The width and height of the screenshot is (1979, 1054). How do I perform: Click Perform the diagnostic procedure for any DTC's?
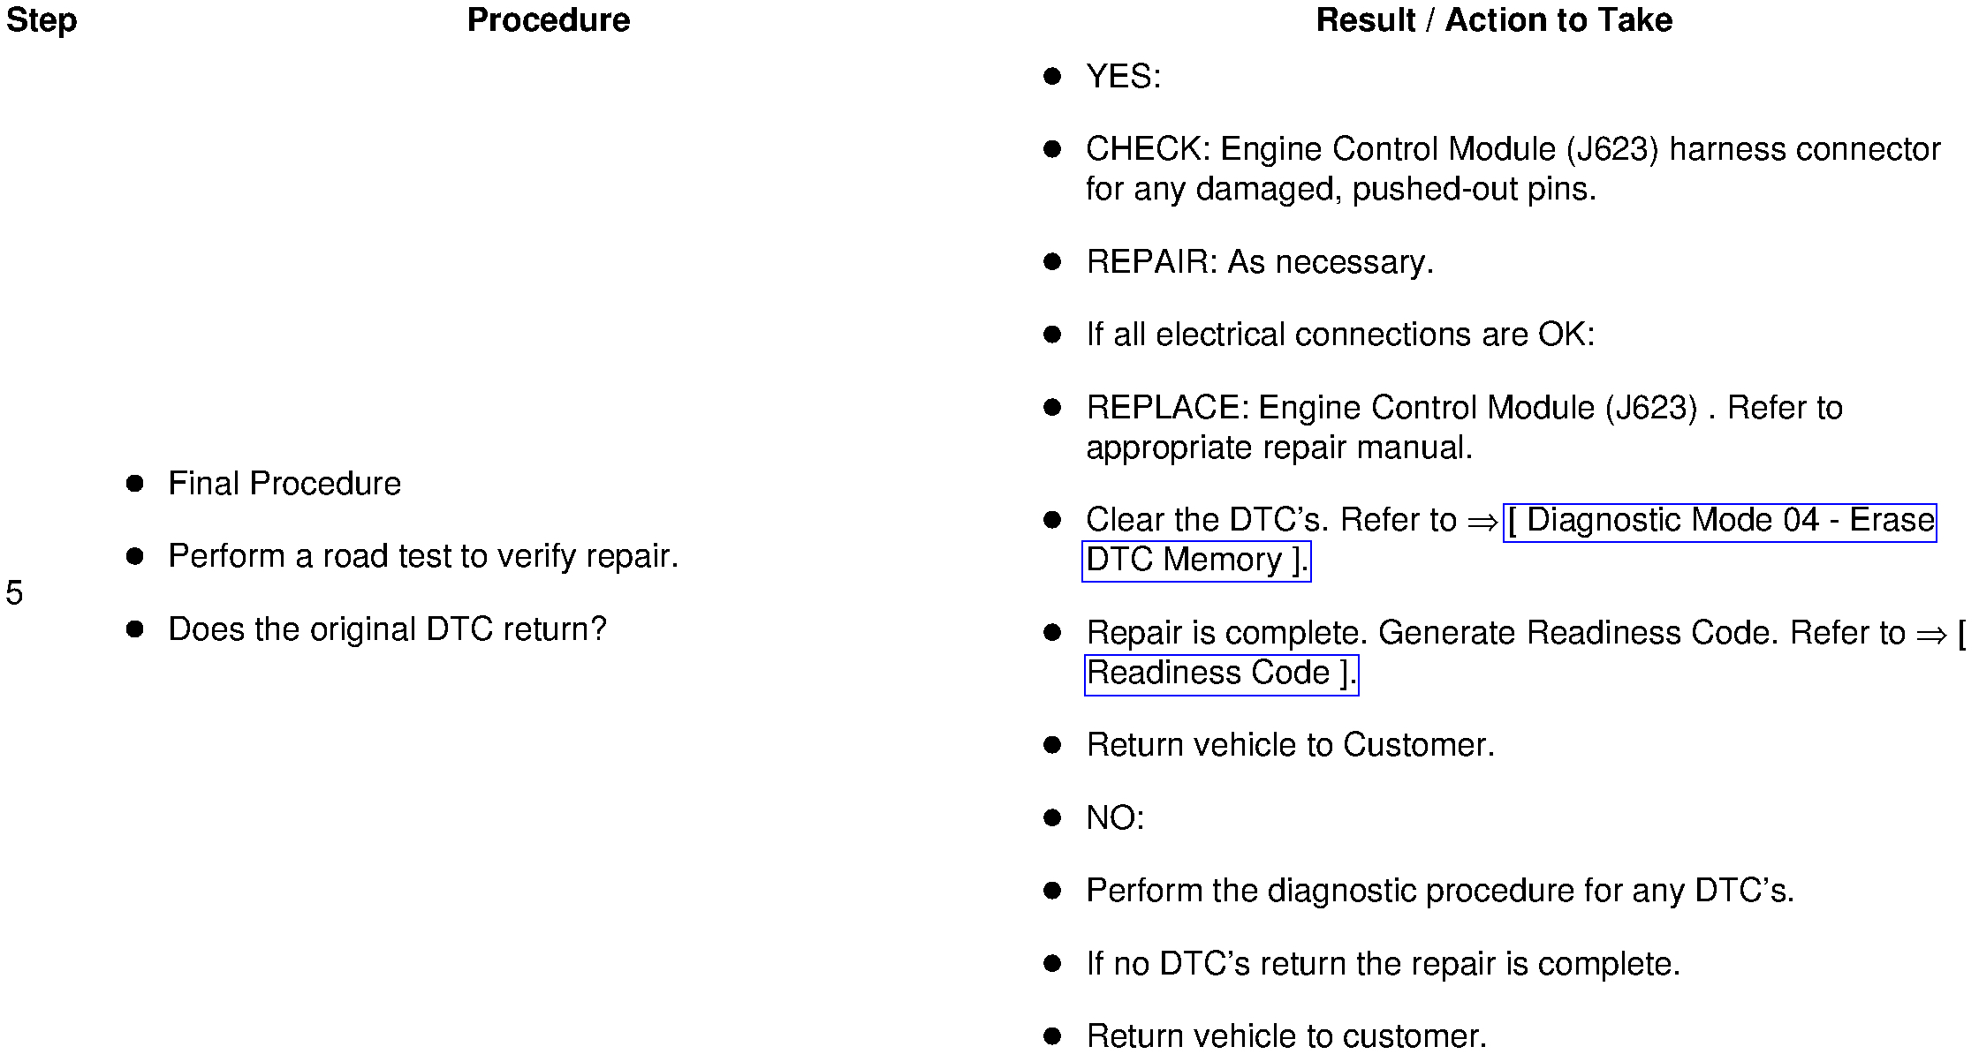tap(1439, 891)
